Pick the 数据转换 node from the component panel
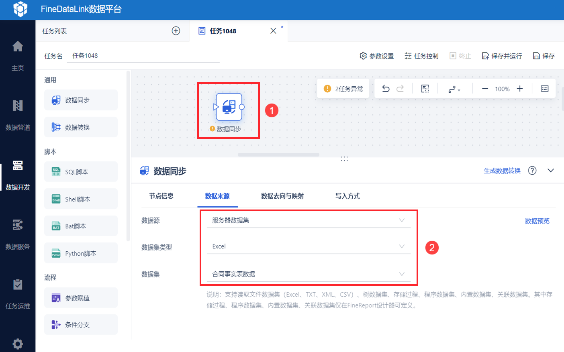564x352 pixels. (x=81, y=127)
